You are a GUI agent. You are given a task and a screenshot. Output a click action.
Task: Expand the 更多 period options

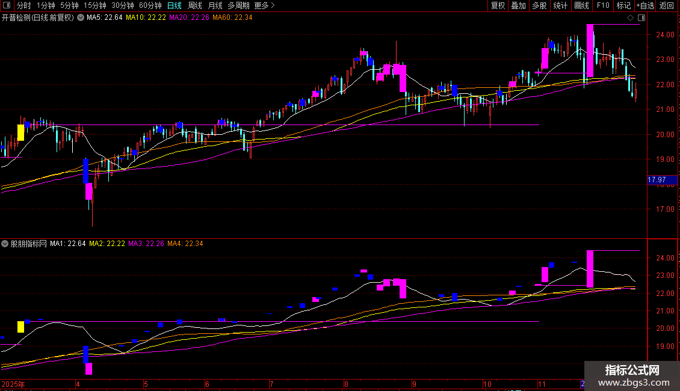[x=265, y=5]
